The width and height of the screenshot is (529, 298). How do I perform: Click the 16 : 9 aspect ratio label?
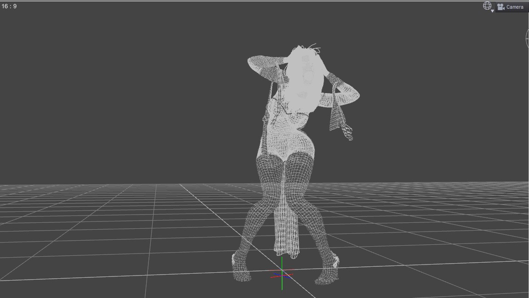9,6
